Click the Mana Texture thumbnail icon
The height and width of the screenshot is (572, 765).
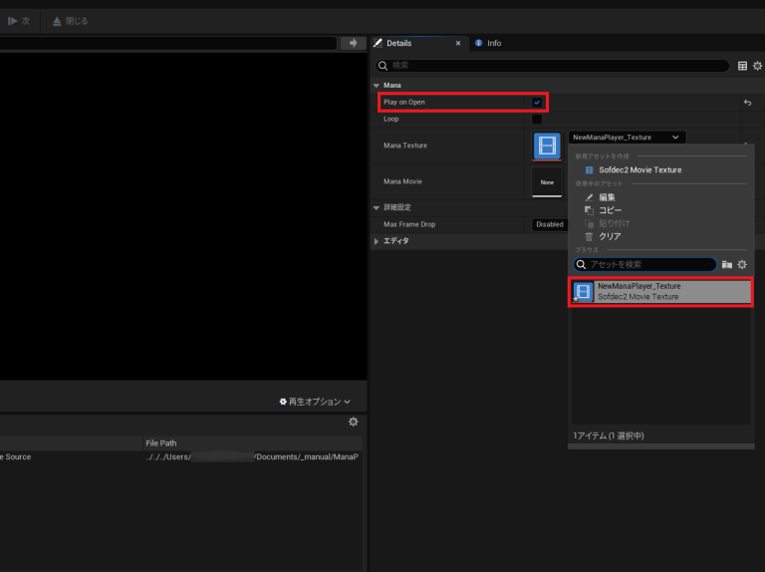coord(547,146)
